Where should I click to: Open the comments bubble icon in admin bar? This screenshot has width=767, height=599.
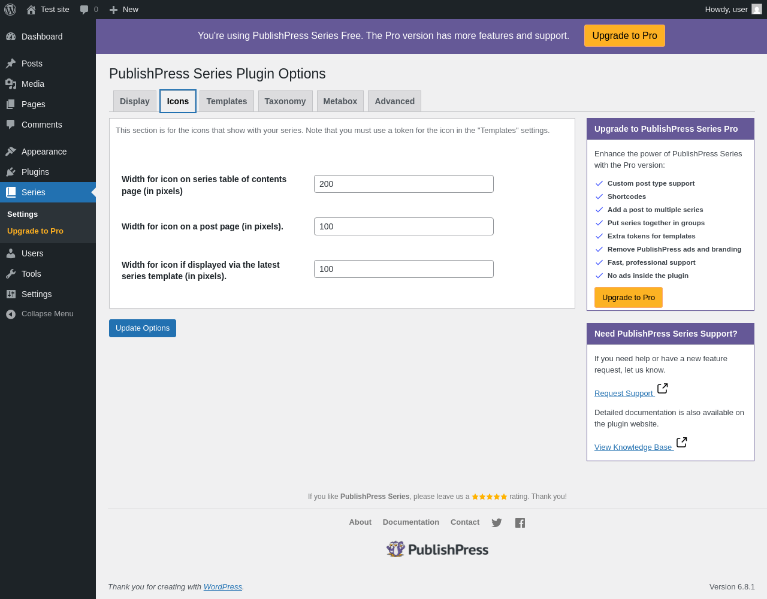coord(84,10)
